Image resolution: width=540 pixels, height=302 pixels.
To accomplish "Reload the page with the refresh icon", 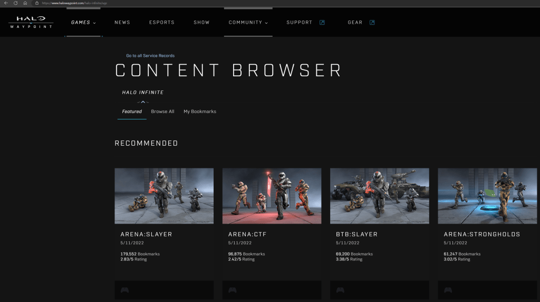I will pyautogui.click(x=15, y=3).
